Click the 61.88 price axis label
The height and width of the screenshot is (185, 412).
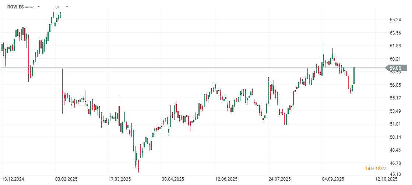pyautogui.click(x=395, y=46)
